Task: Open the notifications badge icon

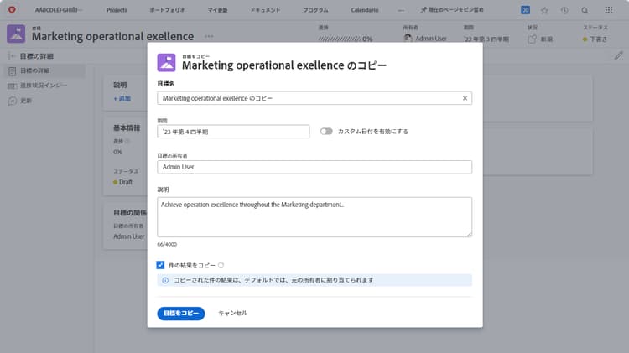Action: [x=526, y=10]
